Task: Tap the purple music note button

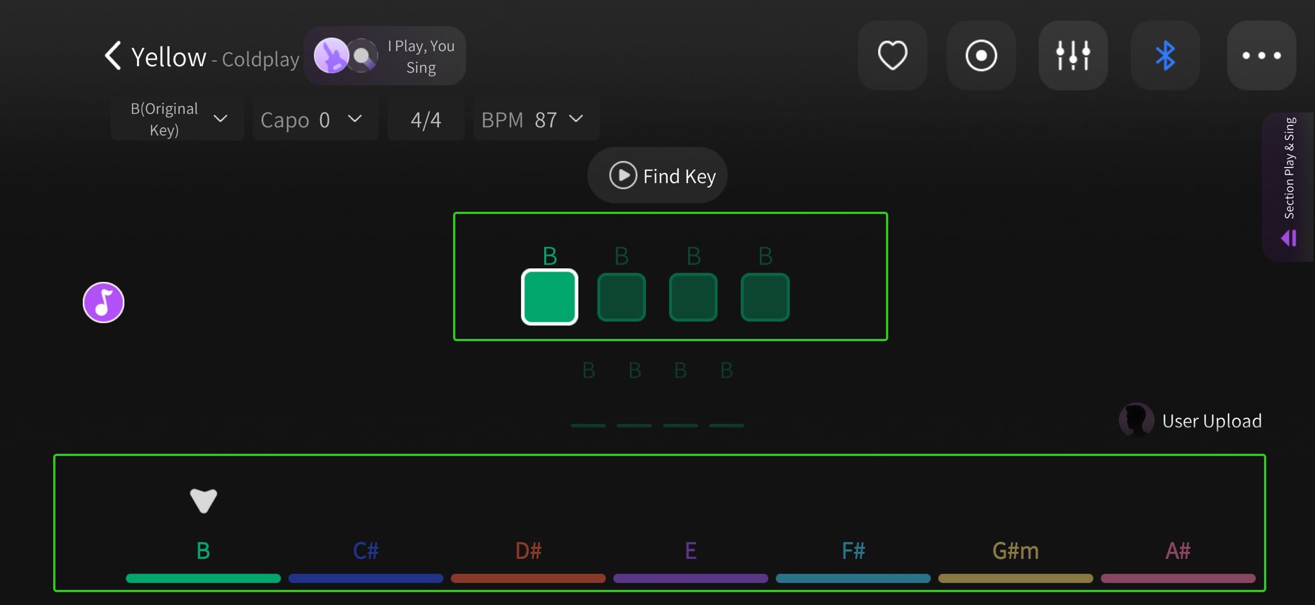Action: tap(104, 302)
